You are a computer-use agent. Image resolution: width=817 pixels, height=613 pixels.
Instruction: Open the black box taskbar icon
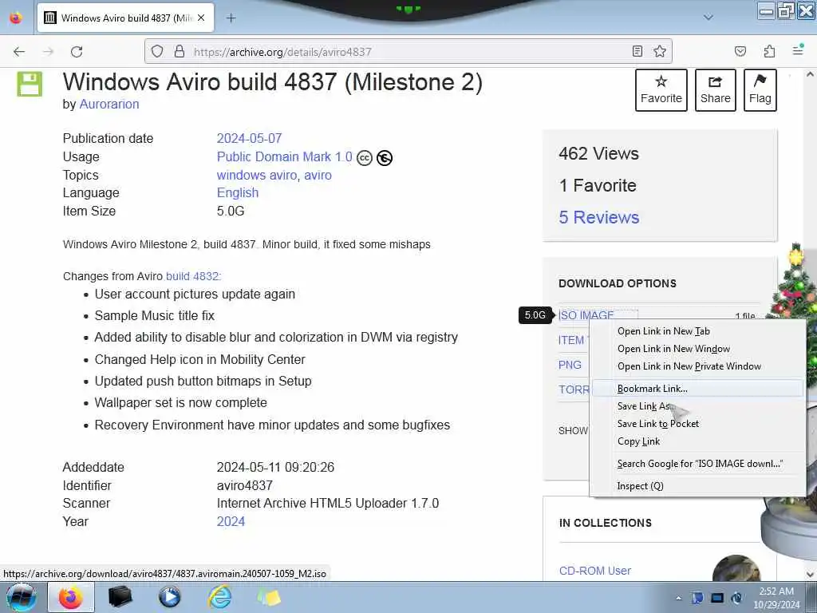tap(120, 597)
